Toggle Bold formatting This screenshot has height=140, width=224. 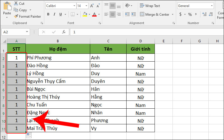pyautogui.click(x=48, y=14)
